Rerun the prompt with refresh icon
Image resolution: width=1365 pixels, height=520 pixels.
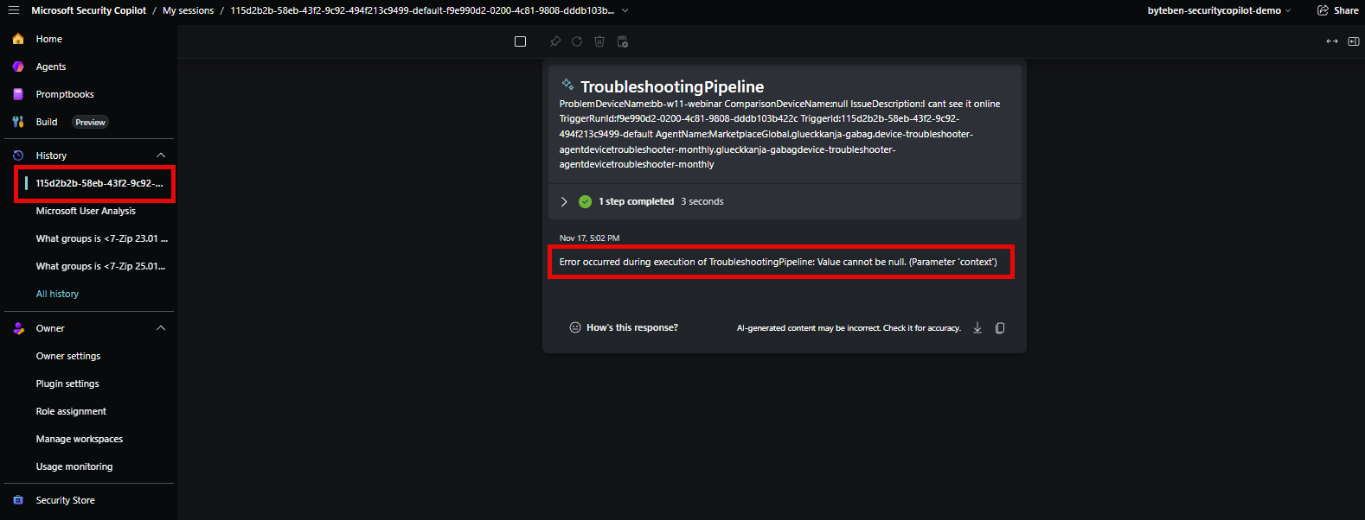click(577, 41)
